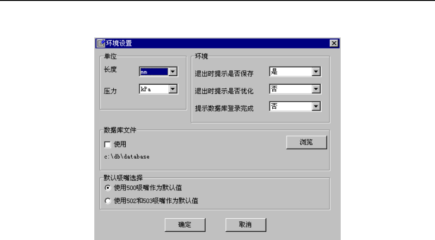Open the 退出时提示是否保存 dropdown arrow
This screenshot has height=240, width=435.
pos(316,72)
